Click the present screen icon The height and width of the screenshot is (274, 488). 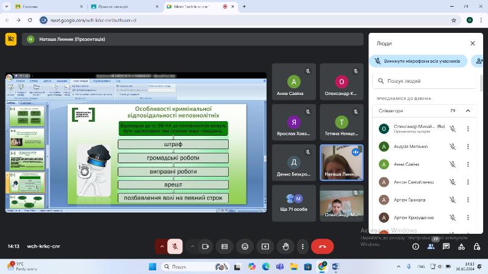(265, 247)
